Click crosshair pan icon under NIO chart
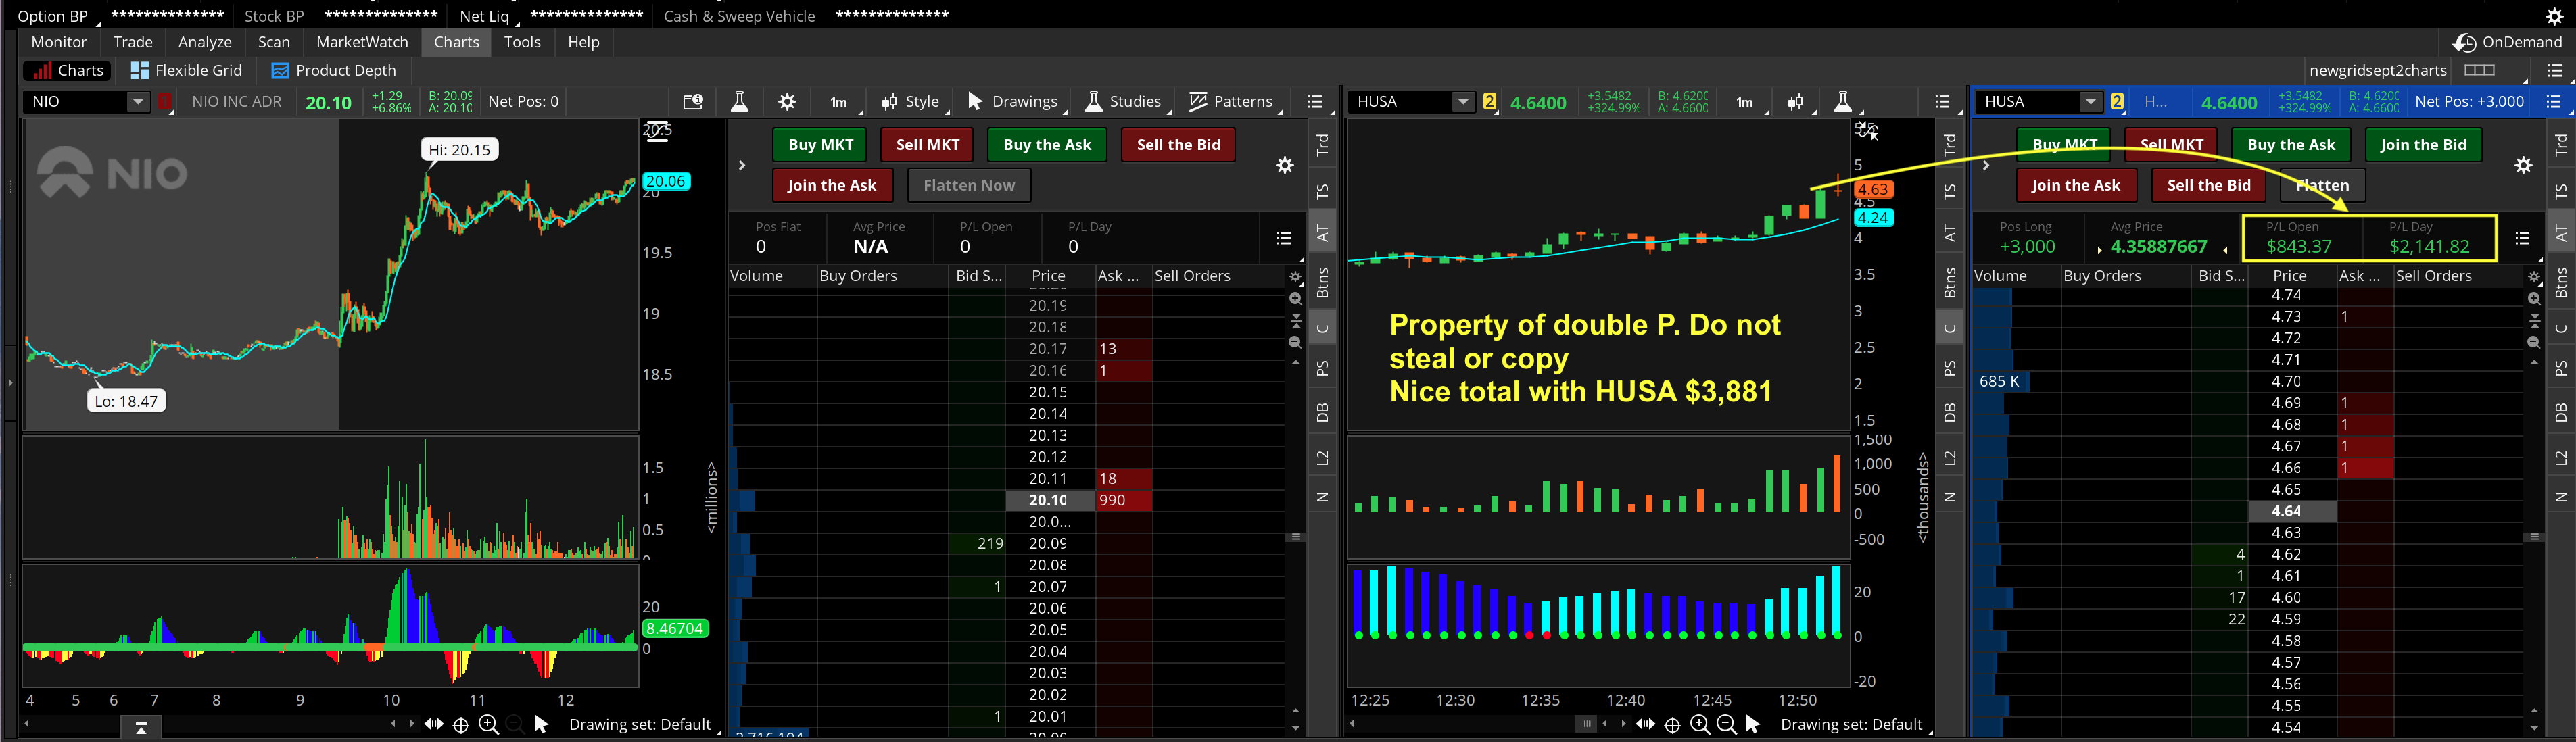The width and height of the screenshot is (2576, 742). 460,725
